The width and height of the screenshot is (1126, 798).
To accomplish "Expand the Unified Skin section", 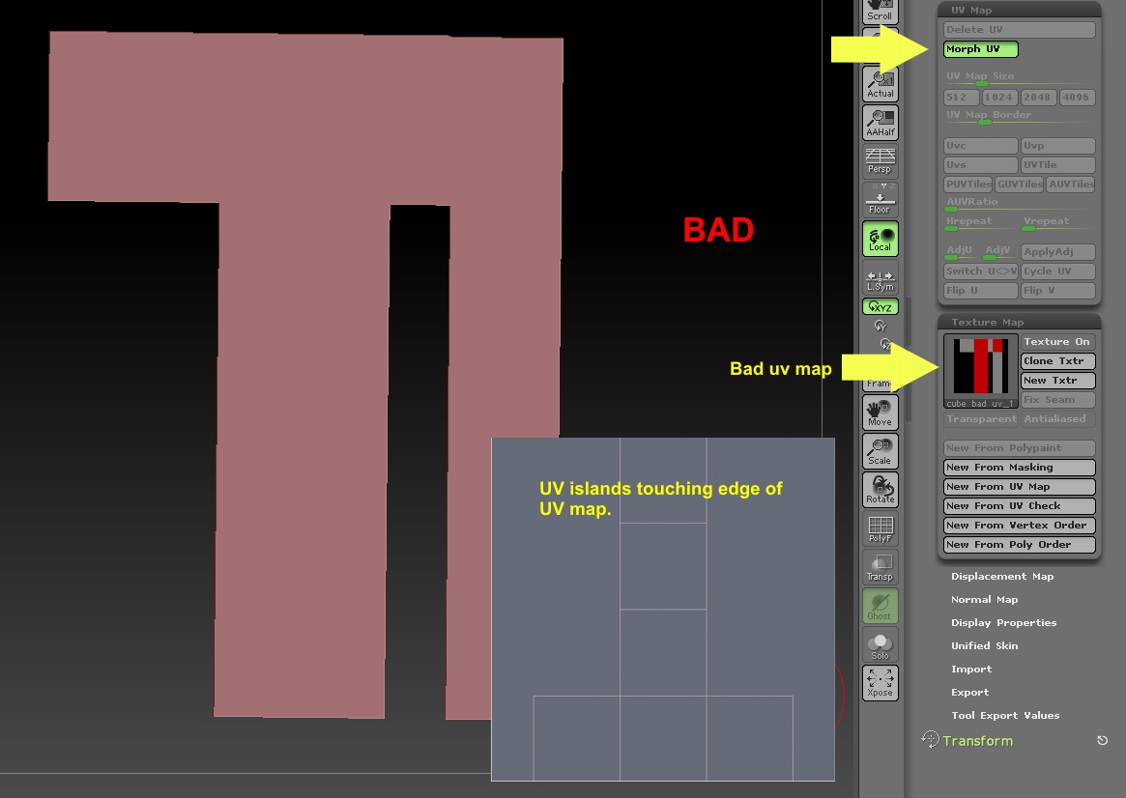I will pos(985,645).
